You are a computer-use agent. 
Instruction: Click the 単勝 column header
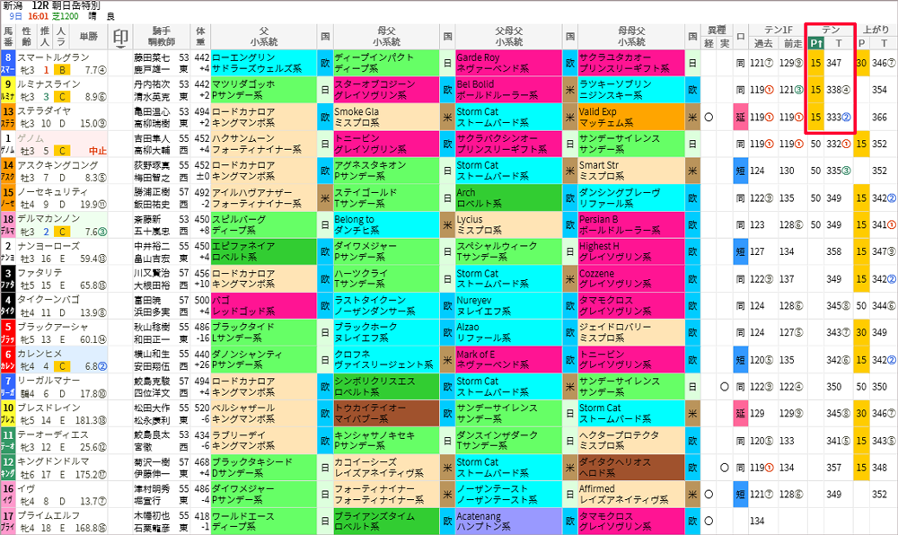click(88, 37)
